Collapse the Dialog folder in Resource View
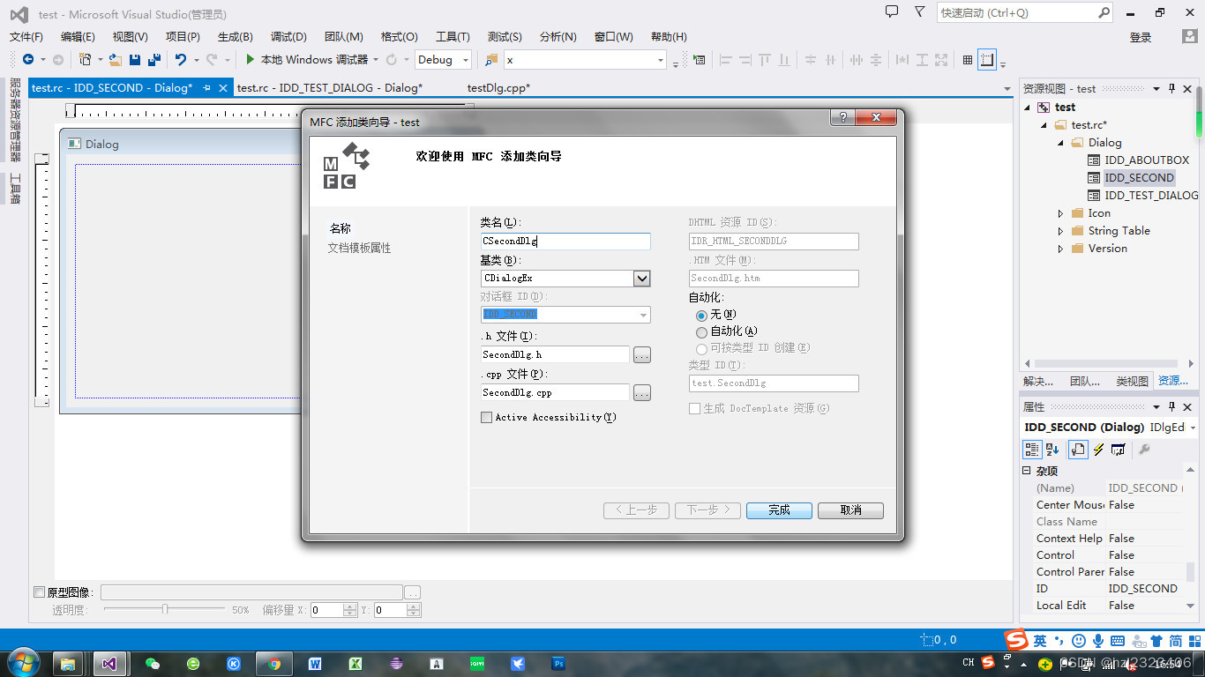The height and width of the screenshot is (677, 1205). tap(1059, 142)
